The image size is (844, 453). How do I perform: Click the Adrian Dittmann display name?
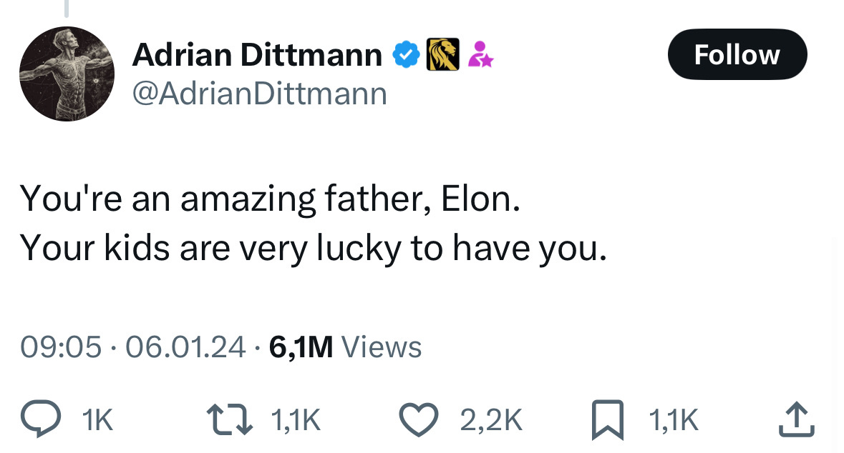(257, 55)
